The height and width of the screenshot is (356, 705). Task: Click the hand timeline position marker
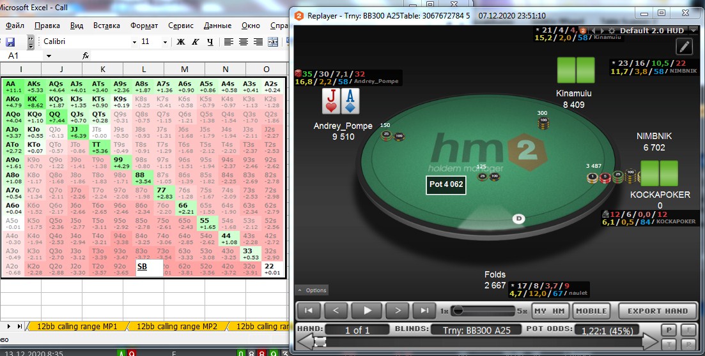click(x=320, y=343)
